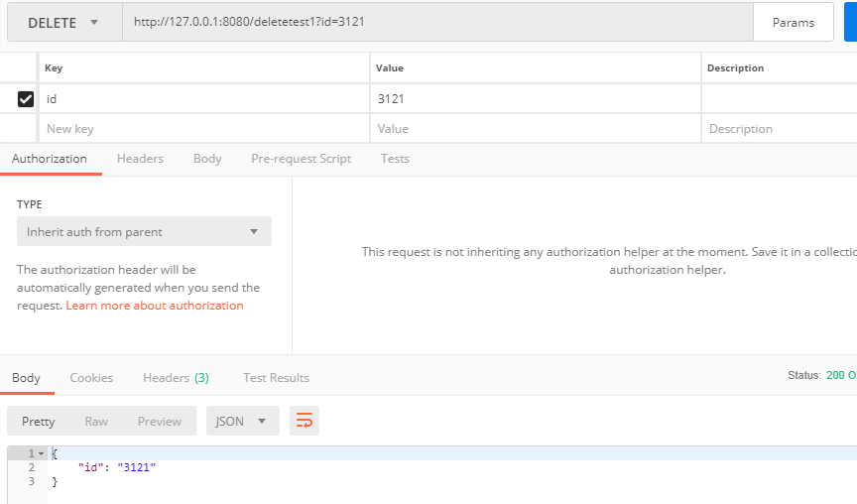
Task: Open the Inherit auth from parent dropdown
Action: coord(144,231)
